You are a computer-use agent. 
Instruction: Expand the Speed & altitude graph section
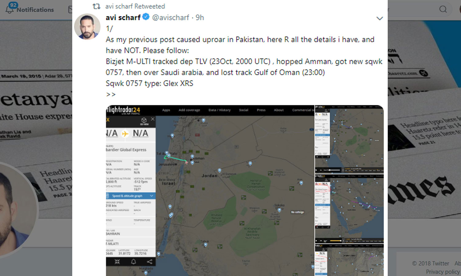[131, 196]
